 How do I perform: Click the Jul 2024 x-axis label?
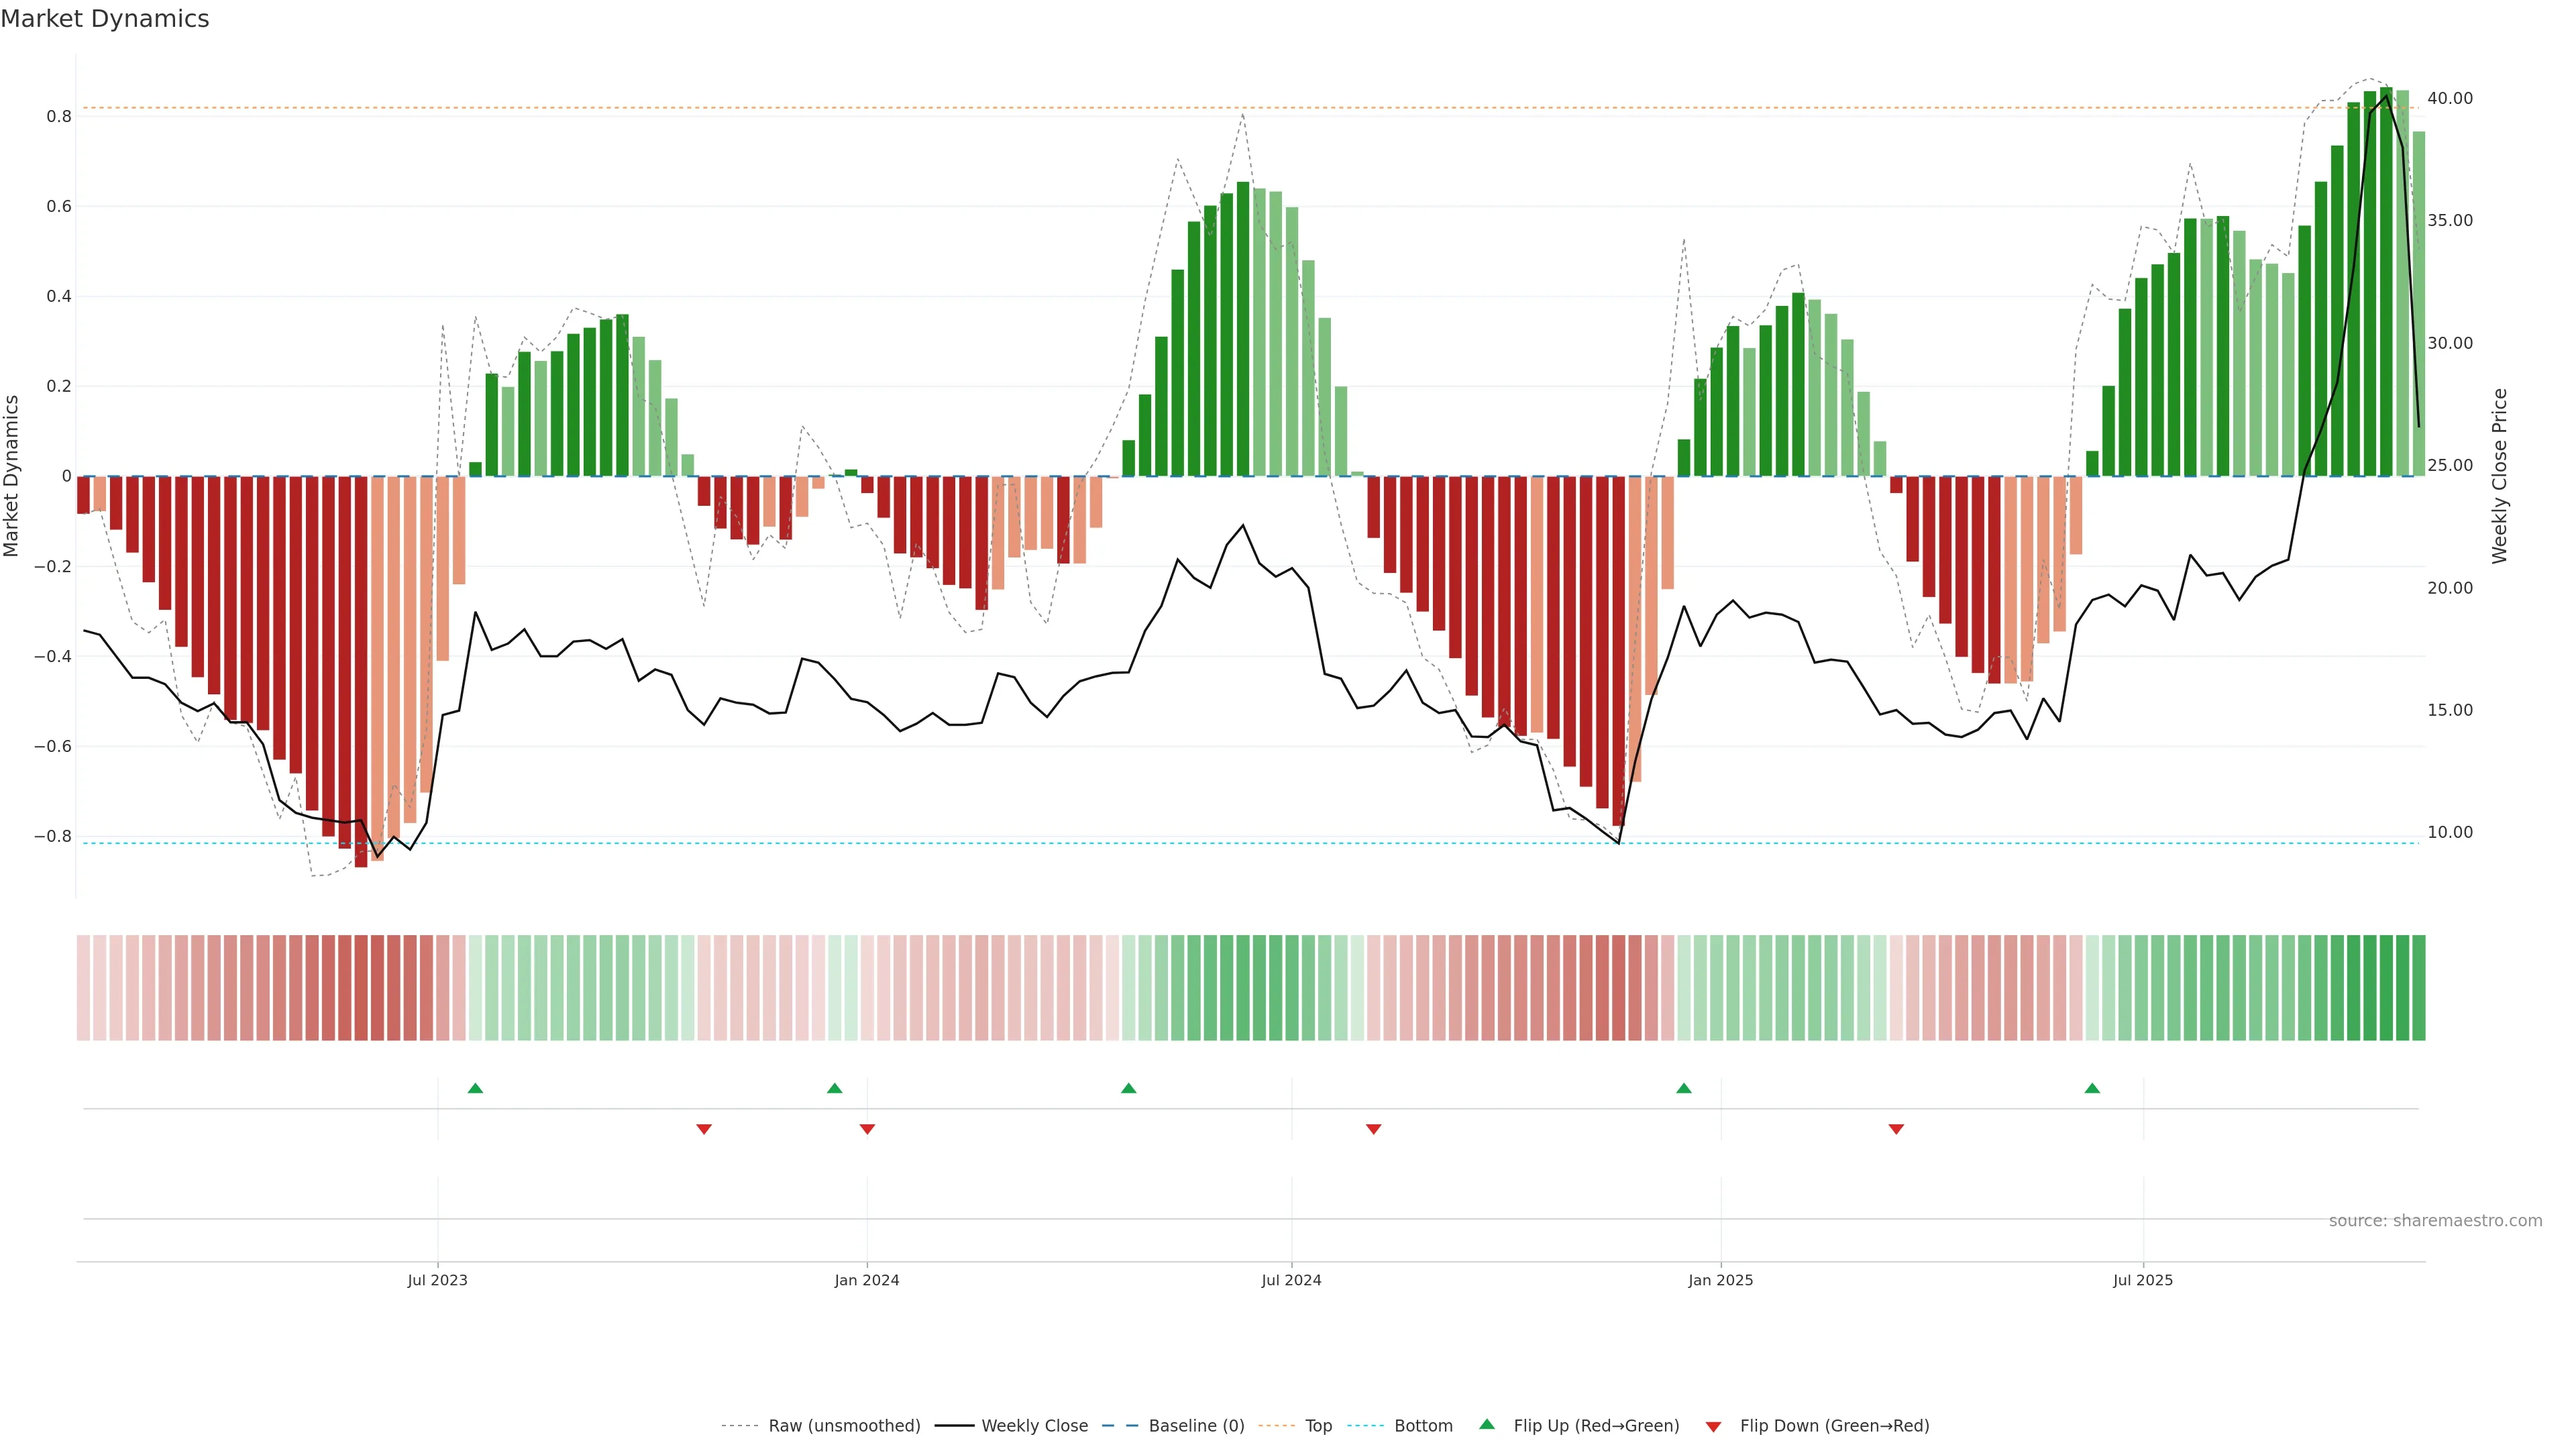1291,1280
